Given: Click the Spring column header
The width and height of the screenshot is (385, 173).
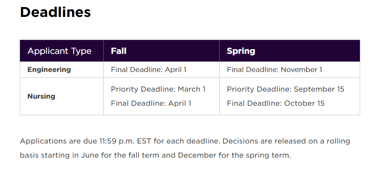Looking at the screenshot, I should 241,51.
